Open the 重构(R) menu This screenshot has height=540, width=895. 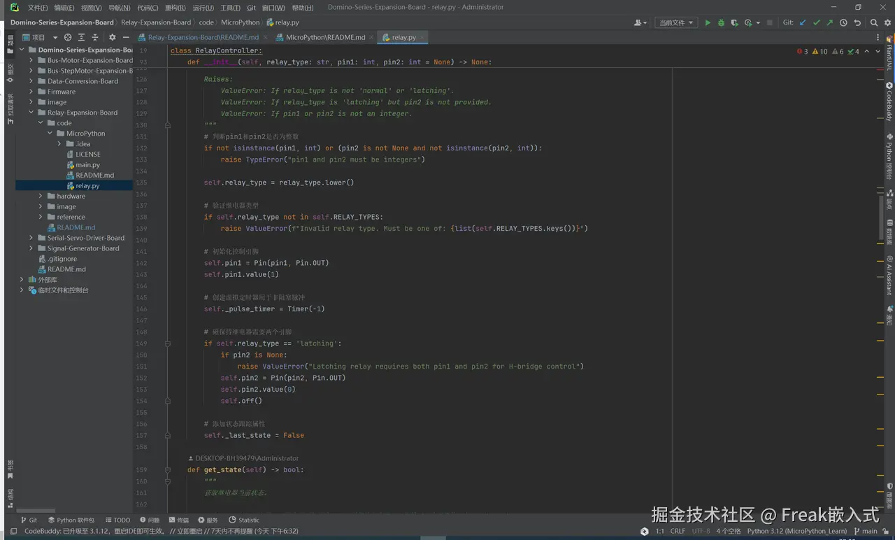[175, 8]
